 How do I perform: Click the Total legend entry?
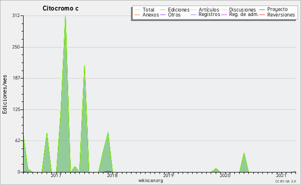144,9
